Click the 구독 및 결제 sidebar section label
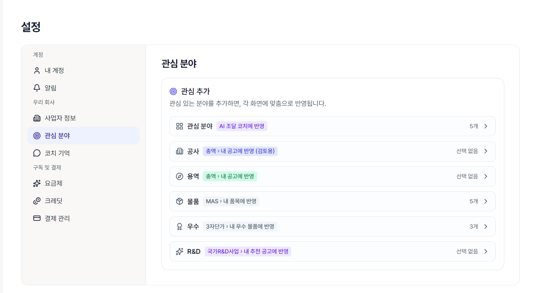Image resolution: width=538 pixels, height=293 pixels. tap(47, 167)
